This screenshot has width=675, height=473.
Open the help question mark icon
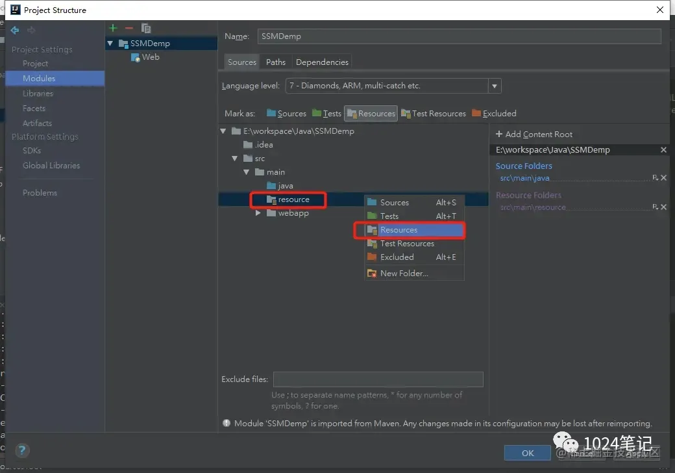pos(22,451)
